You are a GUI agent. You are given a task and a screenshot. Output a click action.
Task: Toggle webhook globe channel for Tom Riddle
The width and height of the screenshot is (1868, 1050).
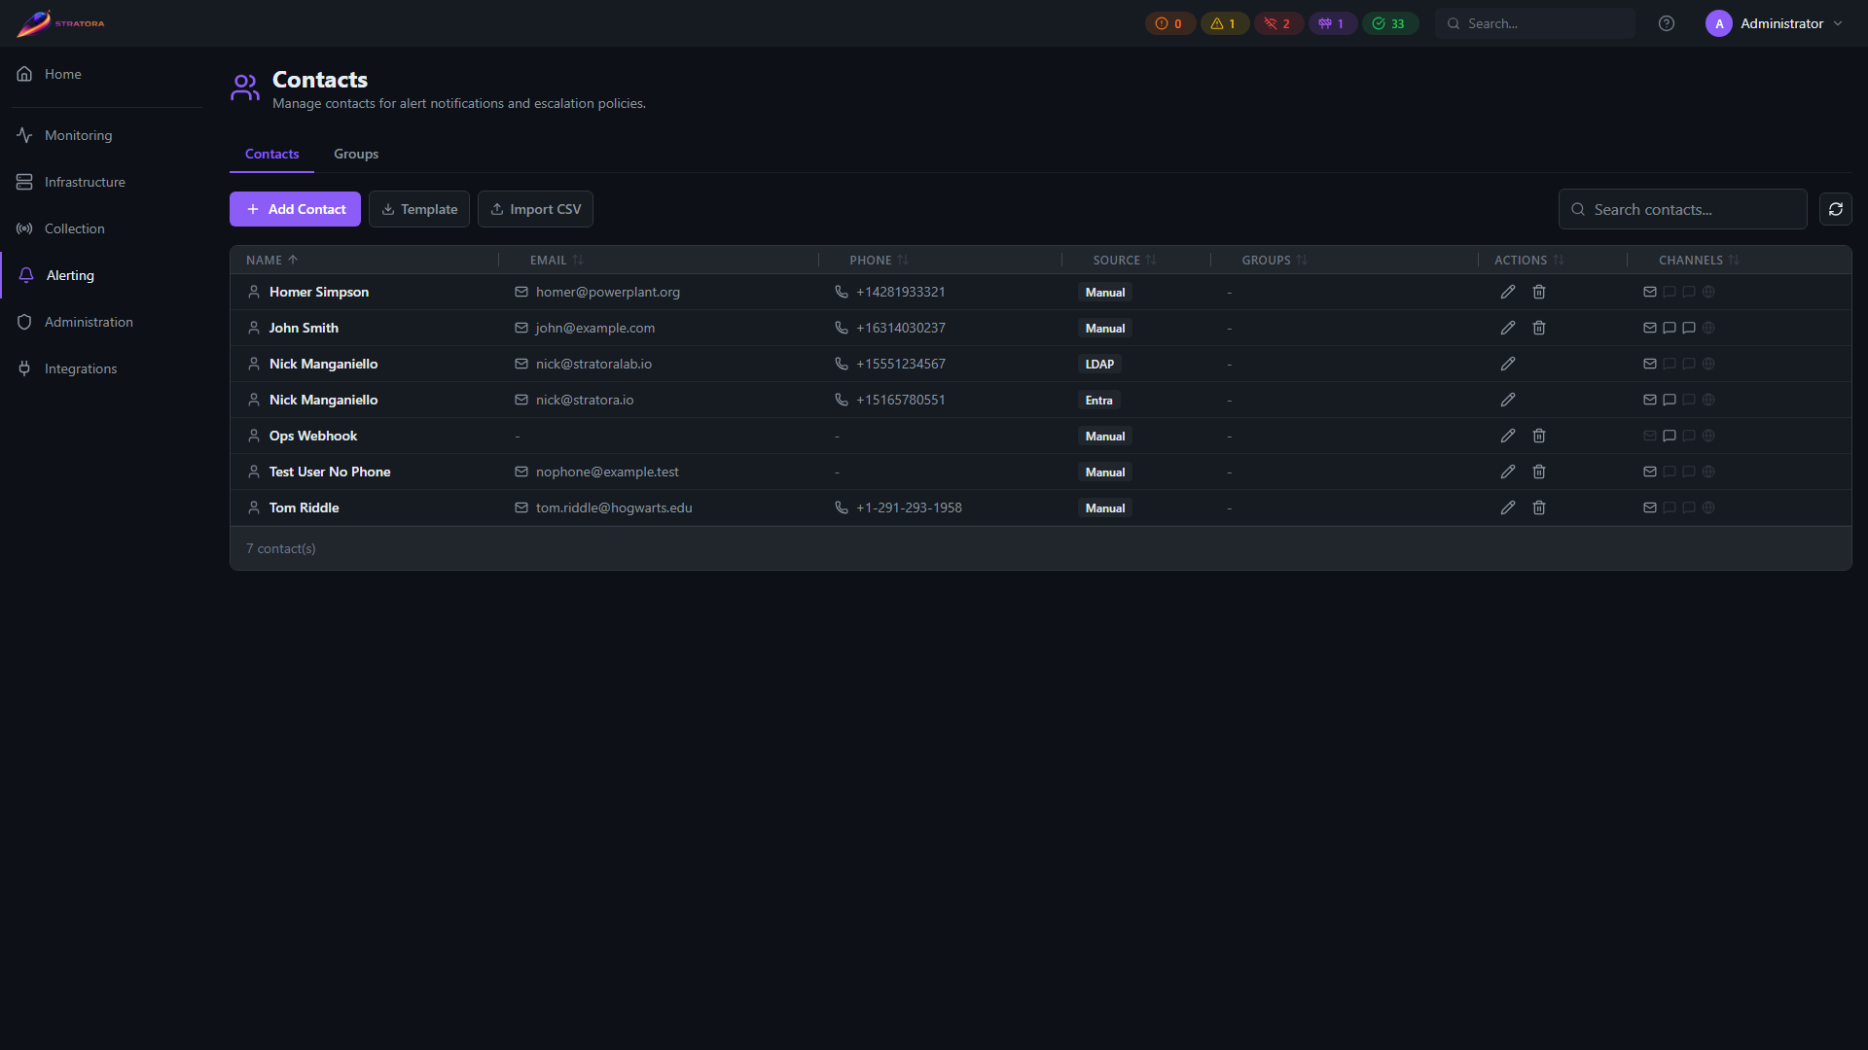coord(1708,507)
